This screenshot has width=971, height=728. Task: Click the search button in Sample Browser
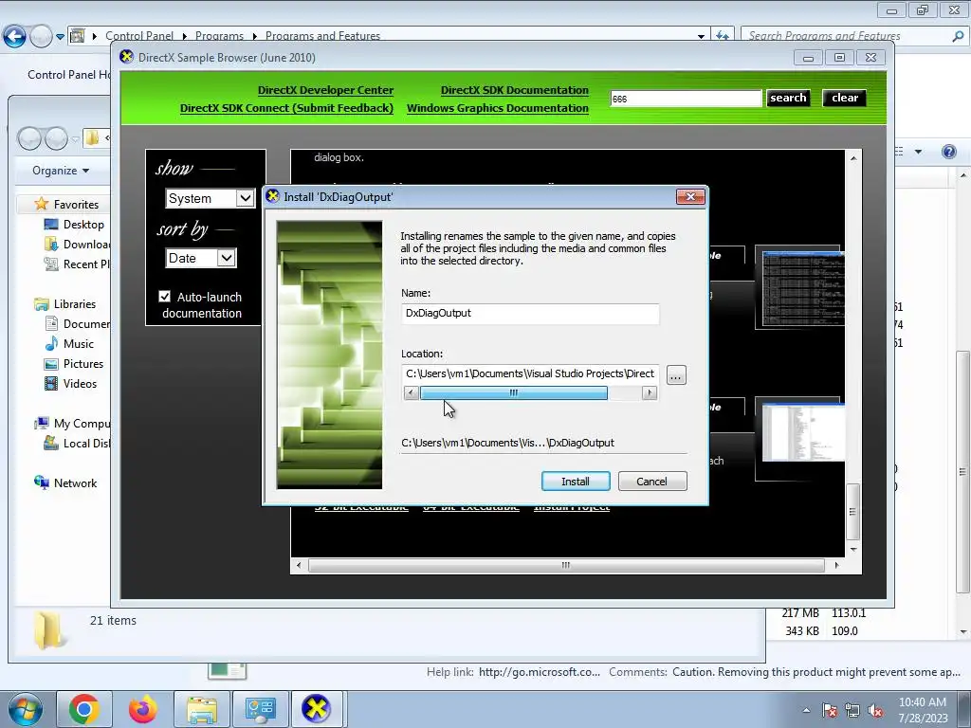click(x=788, y=98)
